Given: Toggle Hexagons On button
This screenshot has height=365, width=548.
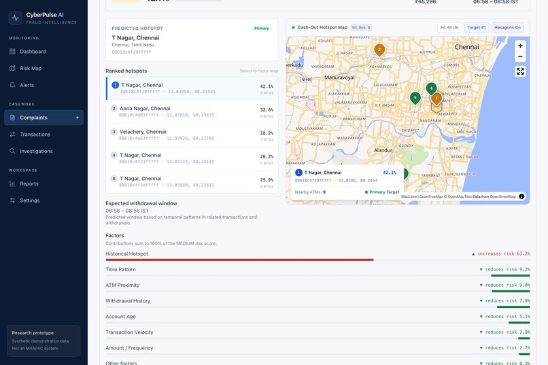Looking at the screenshot, I should click(507, 28).
